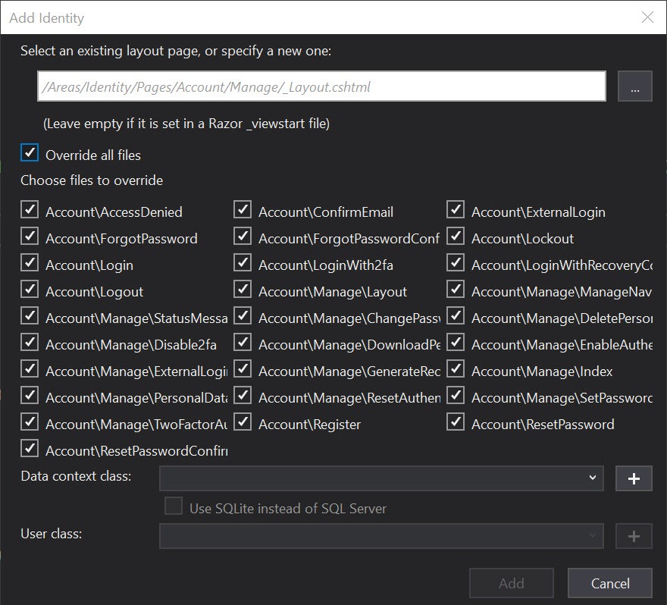Uncheck Account\AccessDenied checkbox

pos(30,210)
